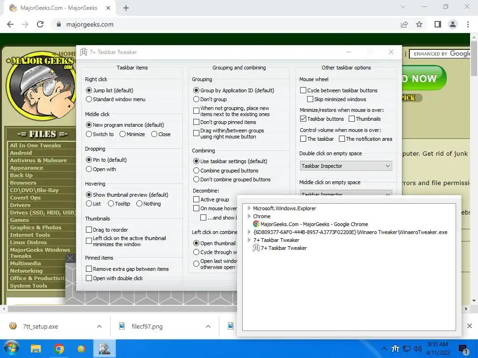This screenshot has width=478, height=358.
Task: Open All In One Tweaks category
Action: coord(35,145)
